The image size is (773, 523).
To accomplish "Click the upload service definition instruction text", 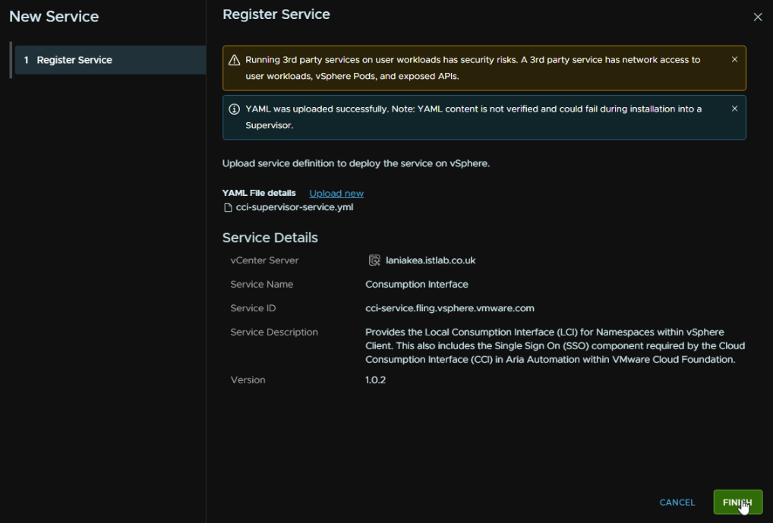I will click(x=356, y=164).
